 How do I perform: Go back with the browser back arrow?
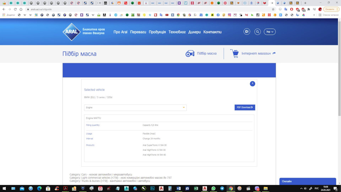[x=4, y=9]
